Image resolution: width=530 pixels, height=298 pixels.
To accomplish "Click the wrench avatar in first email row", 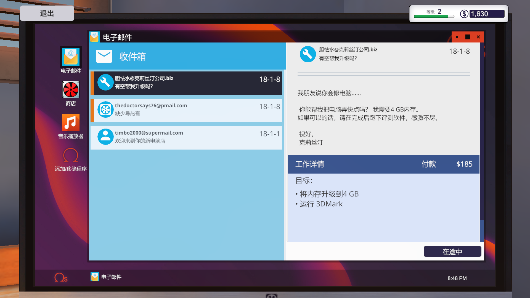I will pos(105,82).
